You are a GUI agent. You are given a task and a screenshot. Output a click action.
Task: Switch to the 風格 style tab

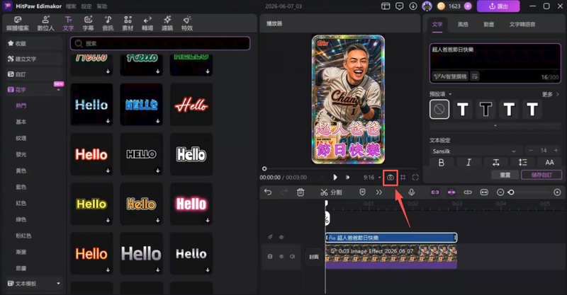[463, 24]
